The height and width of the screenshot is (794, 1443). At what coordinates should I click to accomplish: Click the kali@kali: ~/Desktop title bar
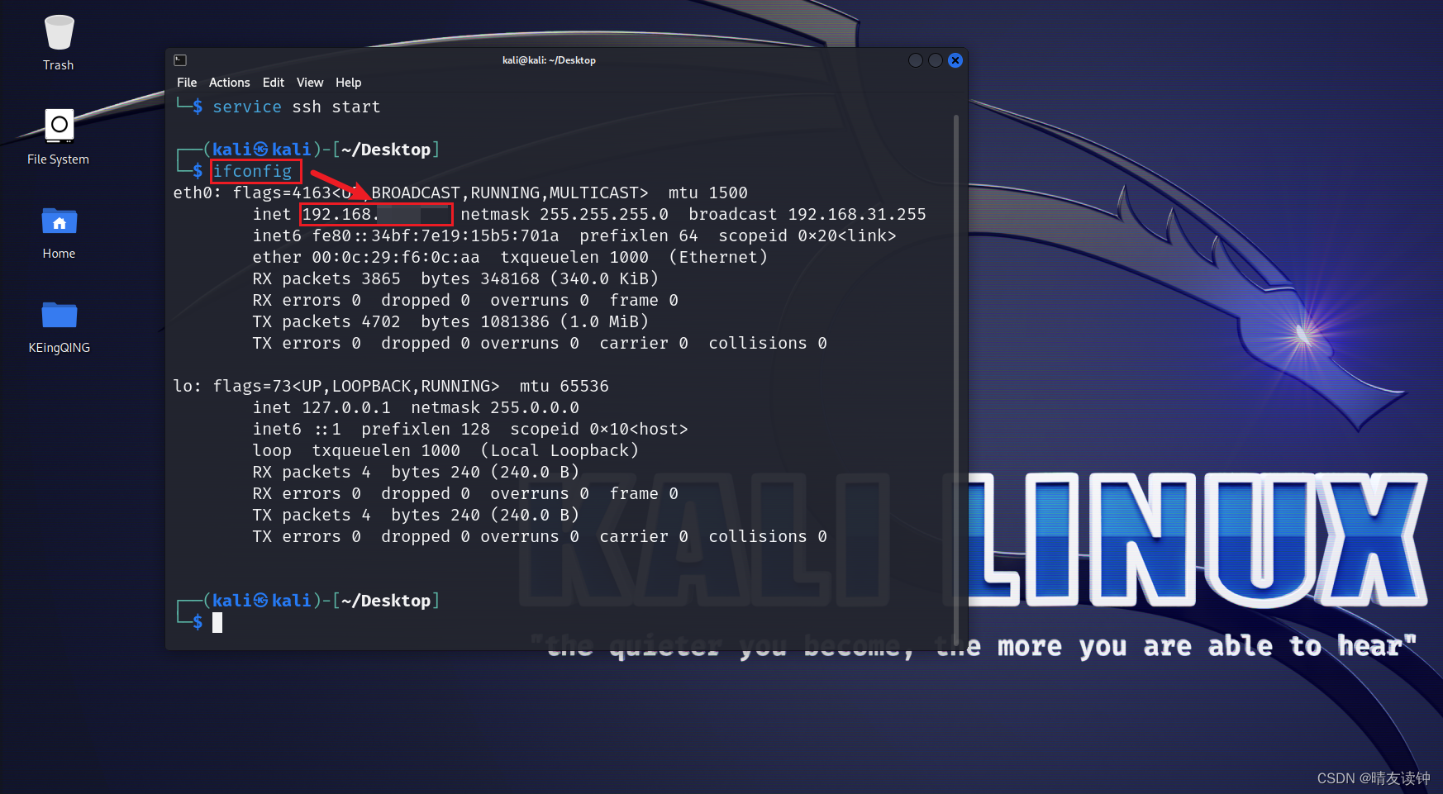point(549,59)
